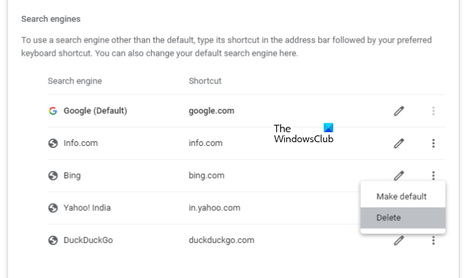
Task: Open the three-dot menu for Info.com
Action: click(x=433, y=143)
